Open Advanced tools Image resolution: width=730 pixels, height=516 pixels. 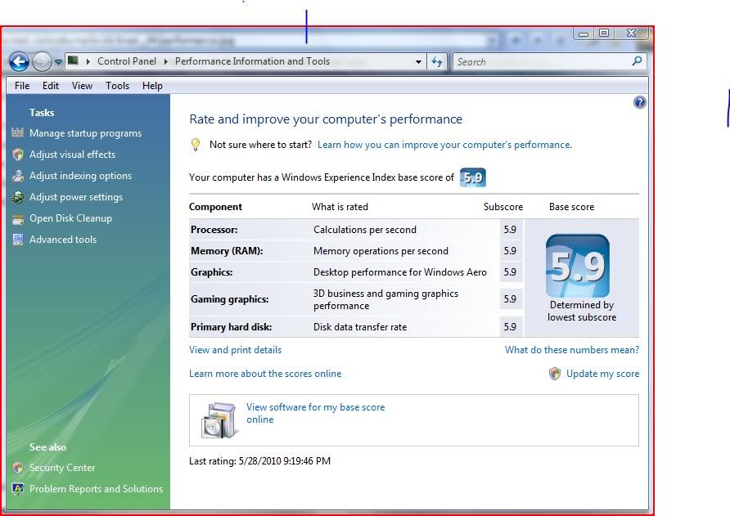pos(63,240)
